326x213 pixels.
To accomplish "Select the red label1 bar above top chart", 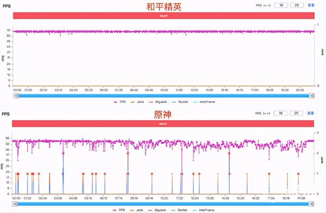I will (164, 16).
